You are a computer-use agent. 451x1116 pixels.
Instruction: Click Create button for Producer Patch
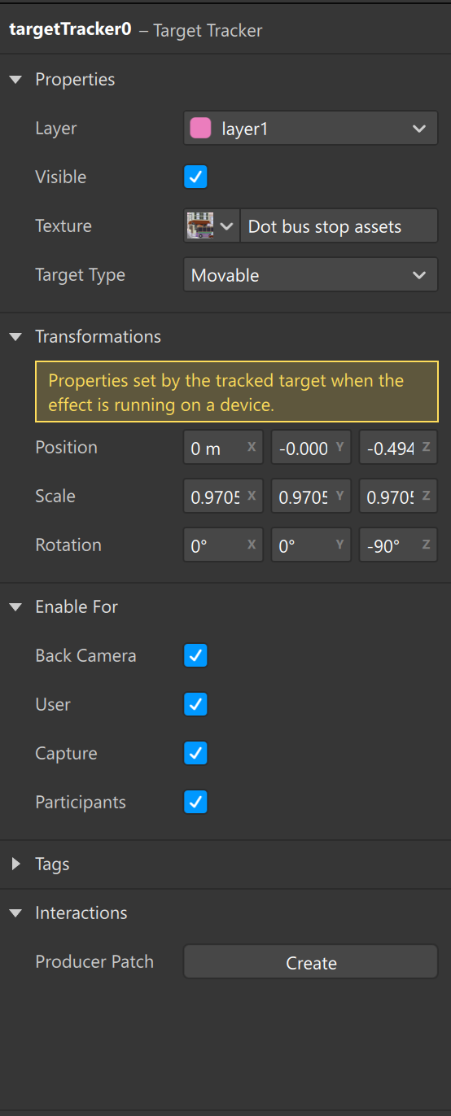(311, 962)
